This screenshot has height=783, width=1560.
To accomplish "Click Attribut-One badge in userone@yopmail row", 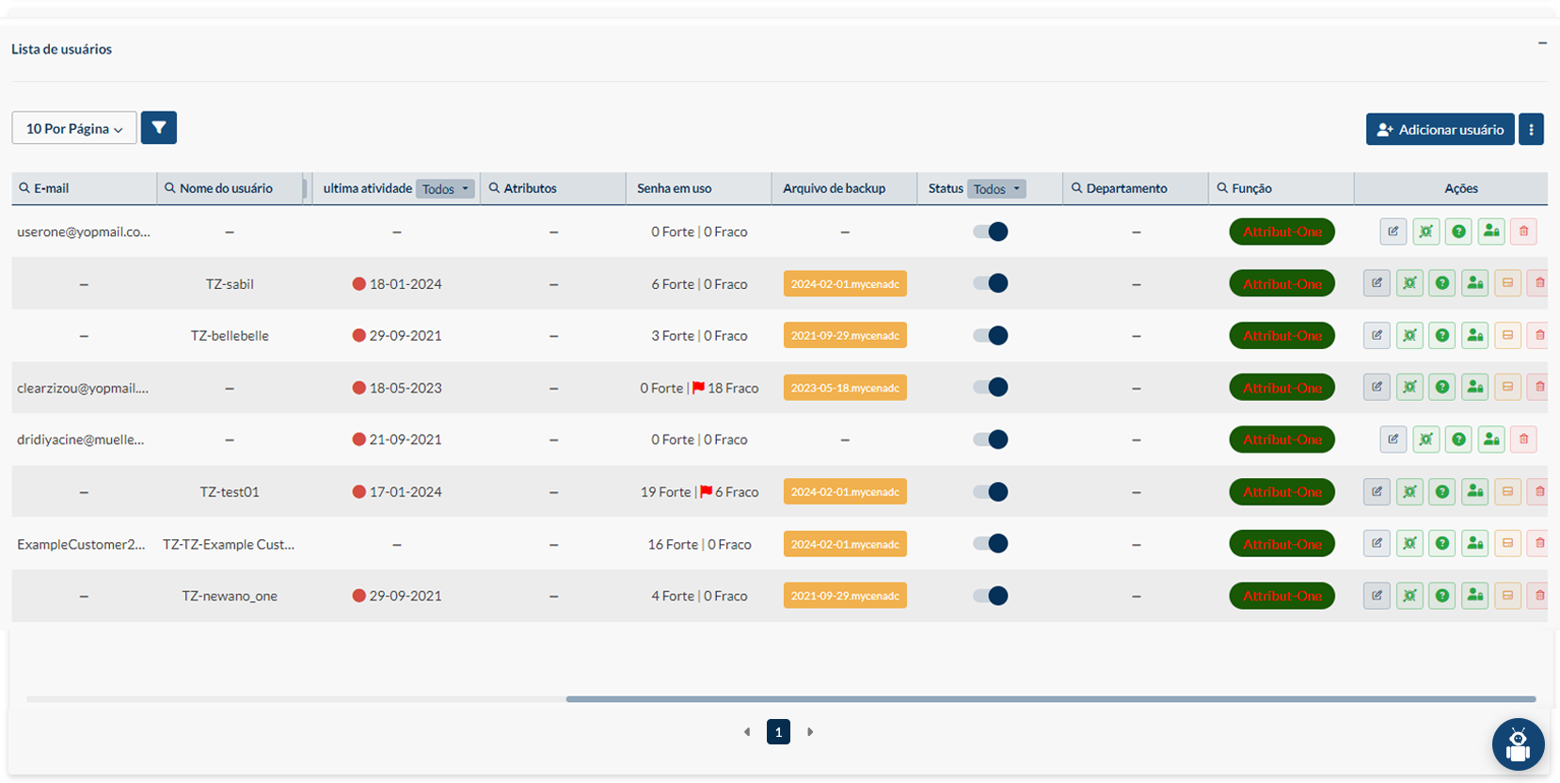I will point(1282,232).
